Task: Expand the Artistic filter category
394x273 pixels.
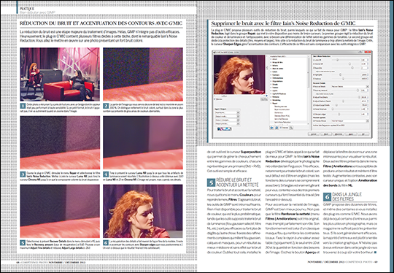Action: pyautogui.click(x=271, y=66)
